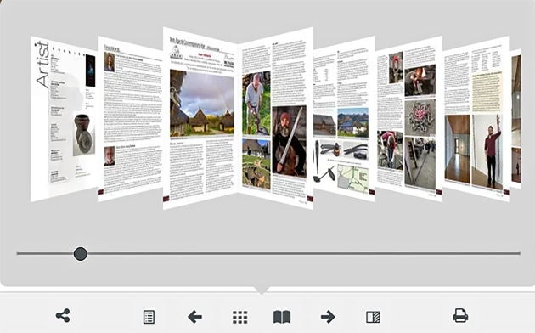The image size is (535, 333).
Task: Open the Iron Age village rainbow photo page
Action: [200, 118]
